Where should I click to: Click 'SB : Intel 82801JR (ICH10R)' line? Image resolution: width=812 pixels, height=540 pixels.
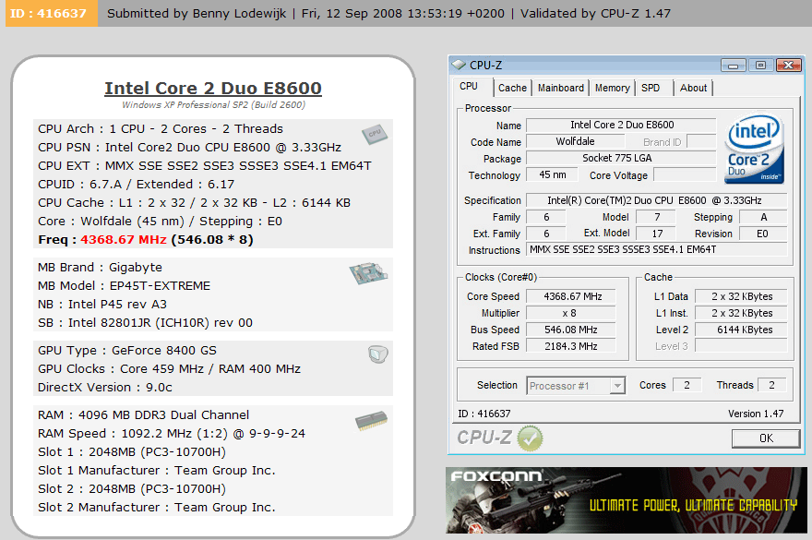(145, 323)
